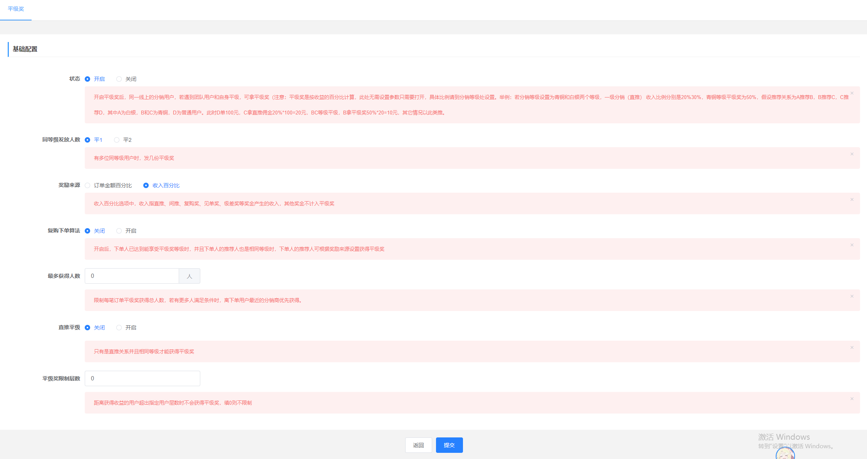Screen dimensions: 867x459
Task: Select 平2 for 同等级发放人数
Action: [117, 140]
